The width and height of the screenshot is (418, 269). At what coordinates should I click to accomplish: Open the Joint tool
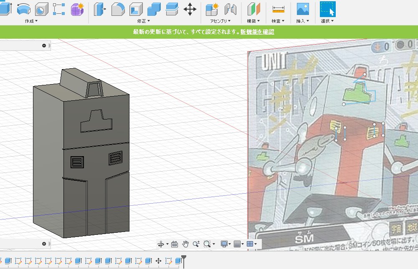231,9
